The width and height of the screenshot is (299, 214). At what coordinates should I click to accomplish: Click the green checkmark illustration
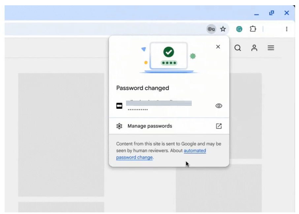coord(169,52)
